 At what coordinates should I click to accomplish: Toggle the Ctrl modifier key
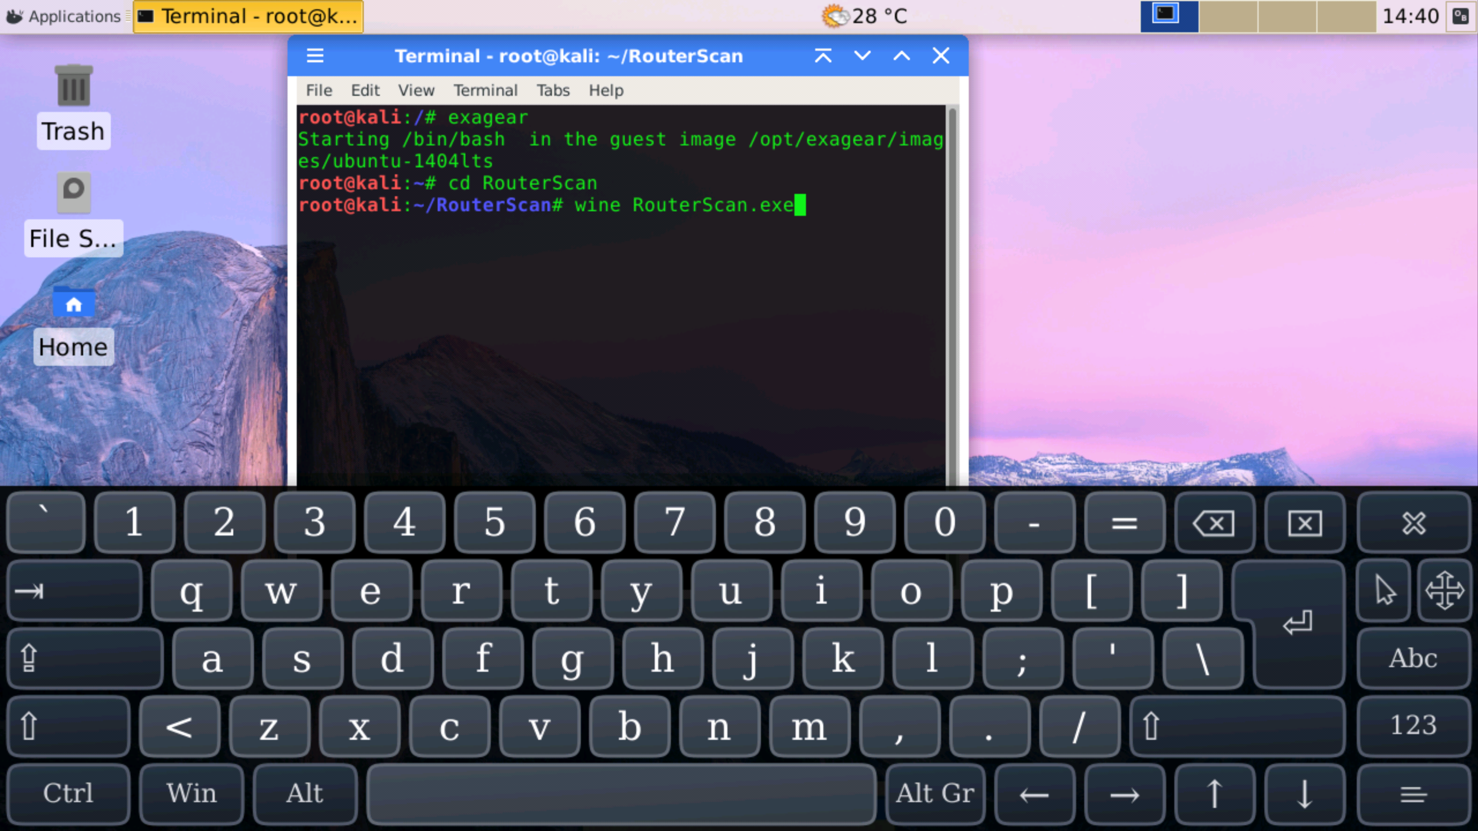(x=68, y=793)
